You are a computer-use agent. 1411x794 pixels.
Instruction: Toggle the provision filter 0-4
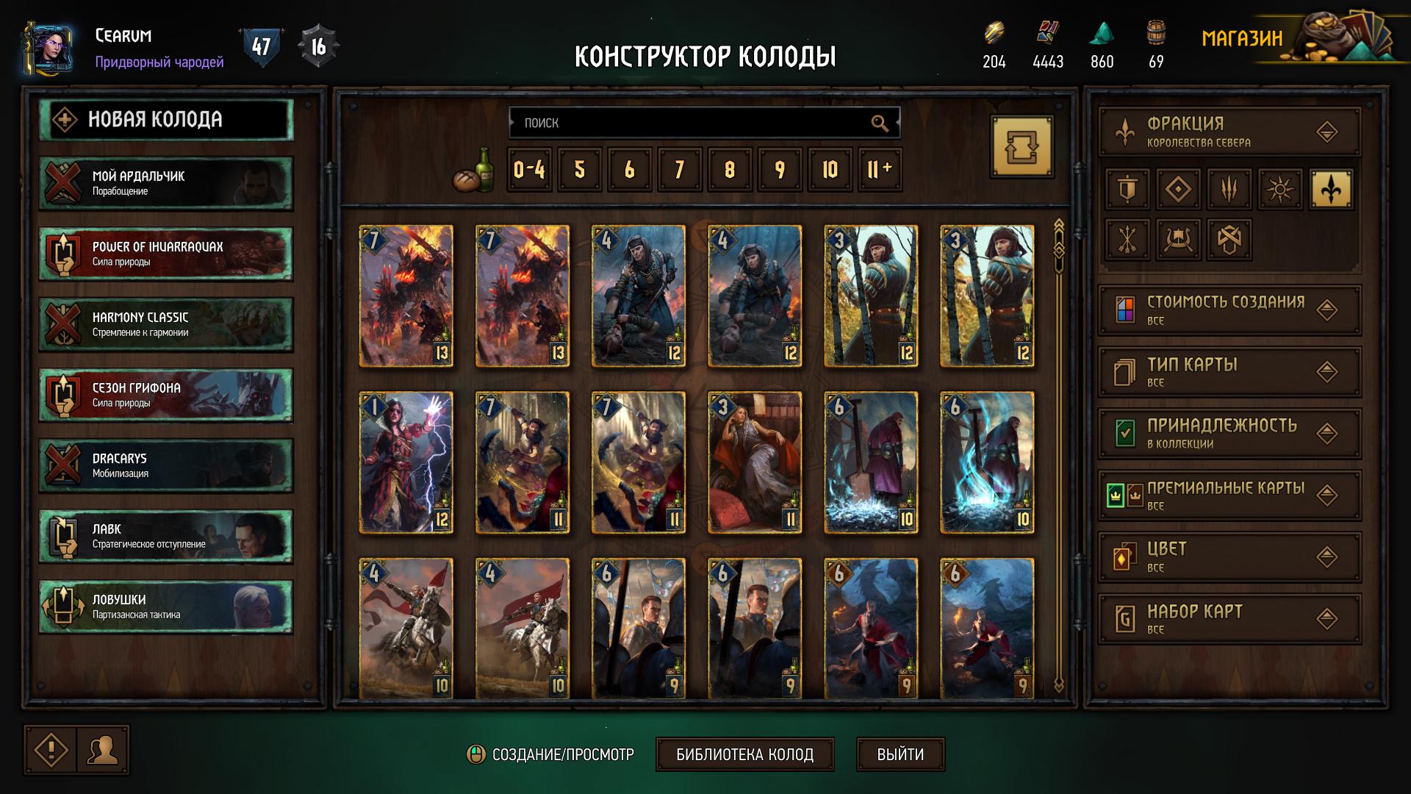pos(529,170)
